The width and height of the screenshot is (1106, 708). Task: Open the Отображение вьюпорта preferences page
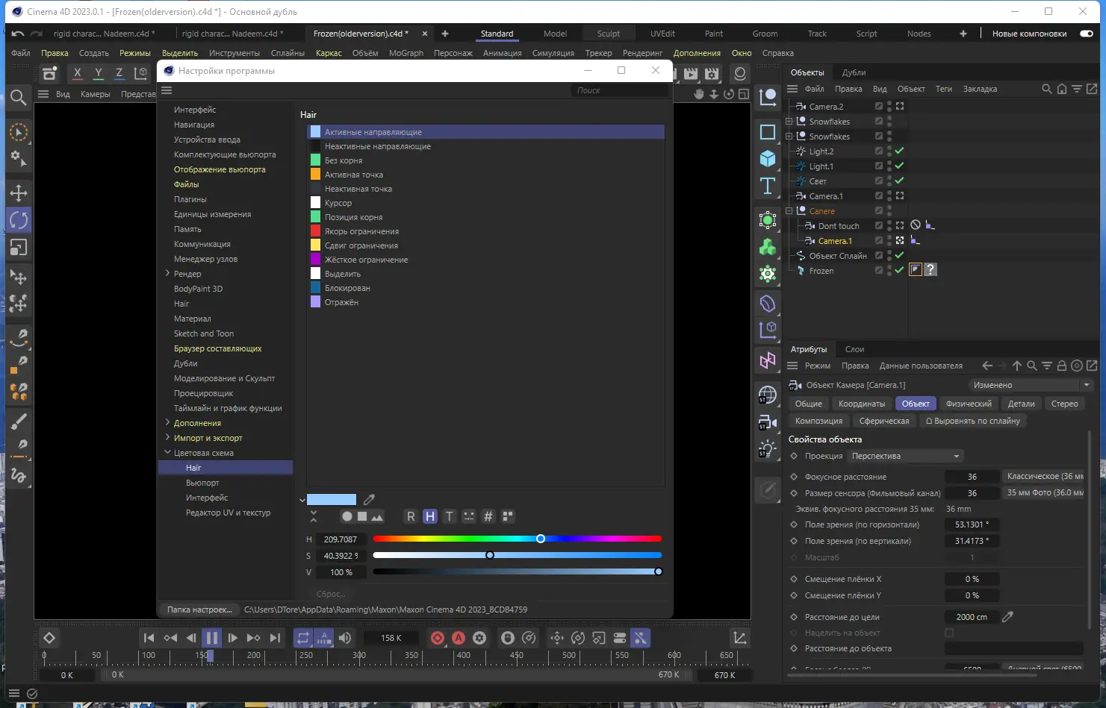[220, 169]
